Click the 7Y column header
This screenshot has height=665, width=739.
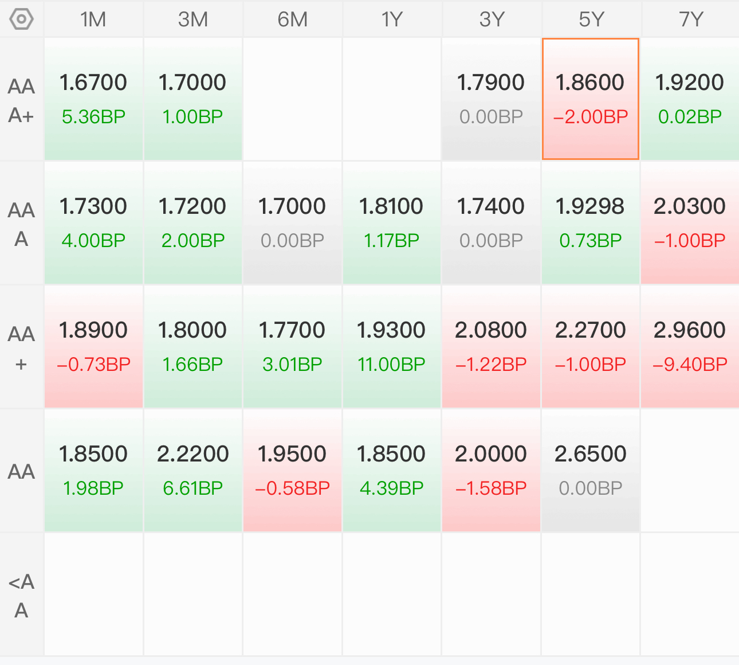point(690,19)
